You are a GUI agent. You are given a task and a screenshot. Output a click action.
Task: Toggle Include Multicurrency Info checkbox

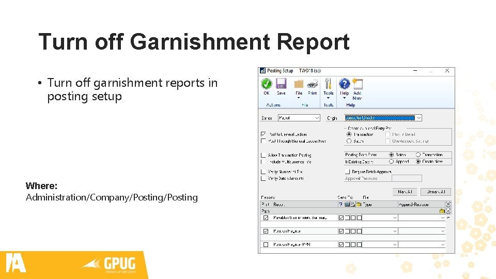click(x=263, y=162)
